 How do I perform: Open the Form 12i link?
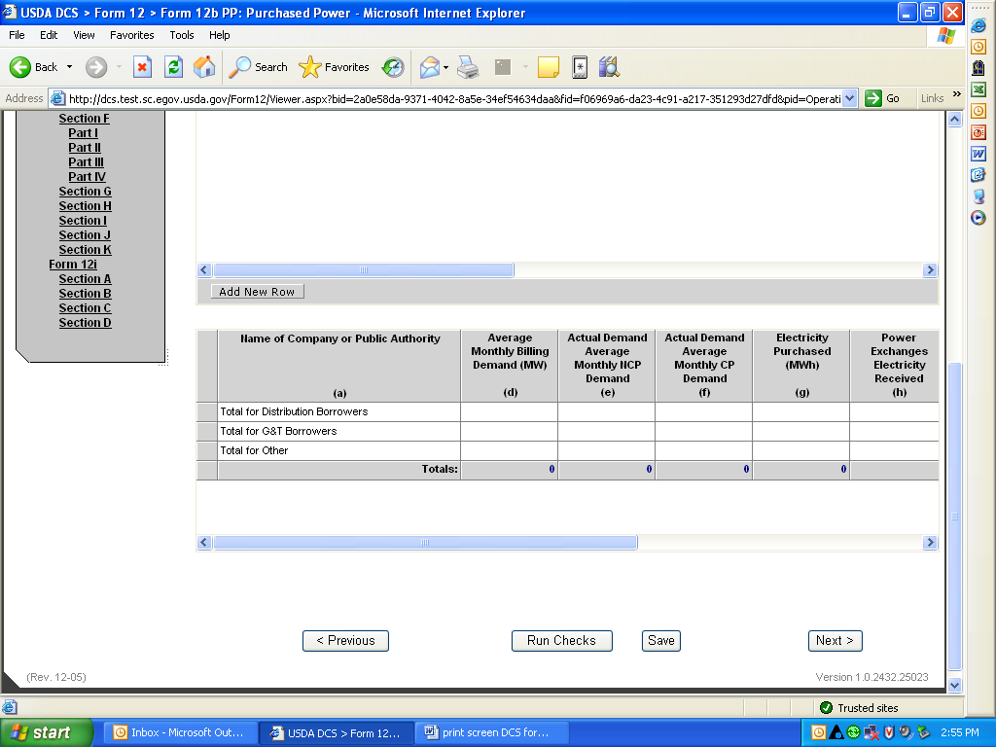pos(73,265)
